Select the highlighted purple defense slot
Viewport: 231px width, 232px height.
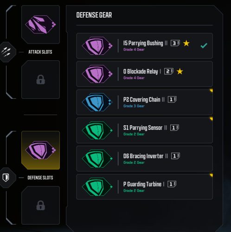[40, 150]
